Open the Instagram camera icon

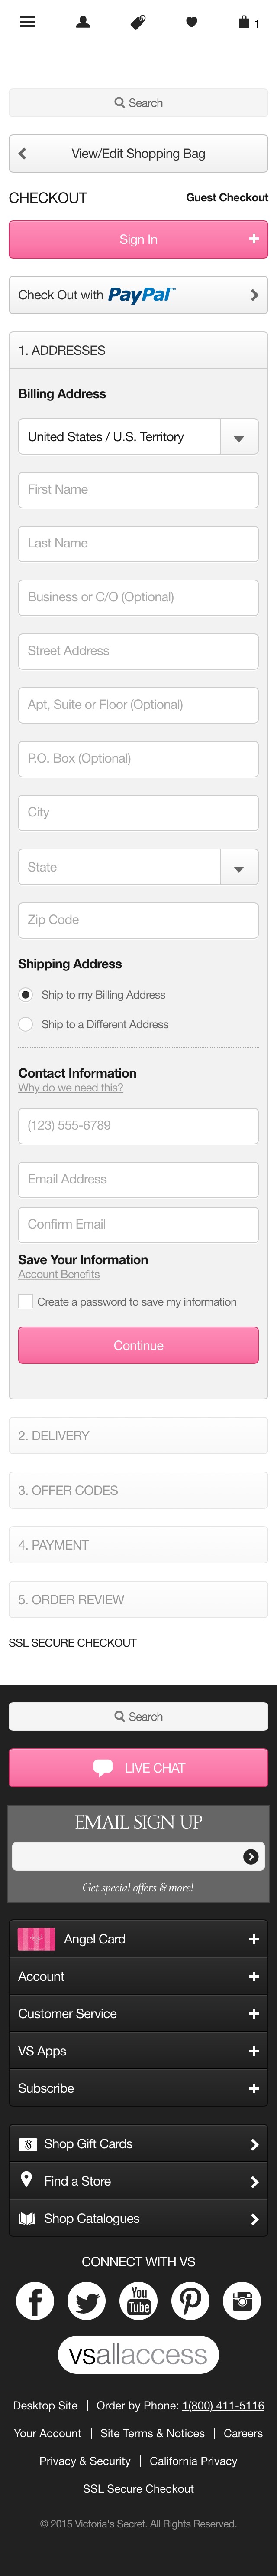(x=241, y=2301)
